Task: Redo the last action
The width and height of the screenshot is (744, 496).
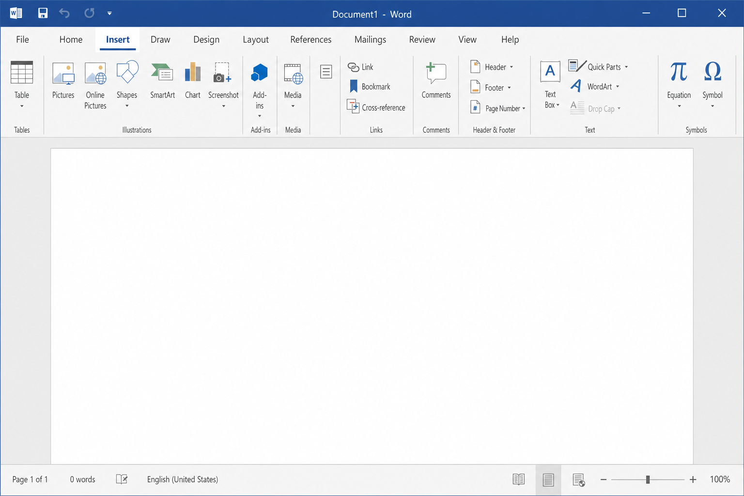Action: pos(89,13)
